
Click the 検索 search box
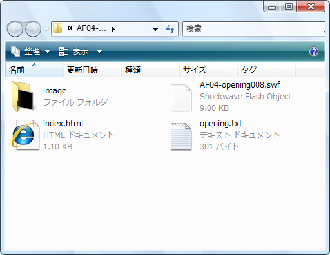253,29
